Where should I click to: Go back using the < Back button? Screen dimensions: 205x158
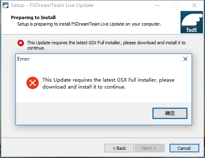click(x=119, y=148)
